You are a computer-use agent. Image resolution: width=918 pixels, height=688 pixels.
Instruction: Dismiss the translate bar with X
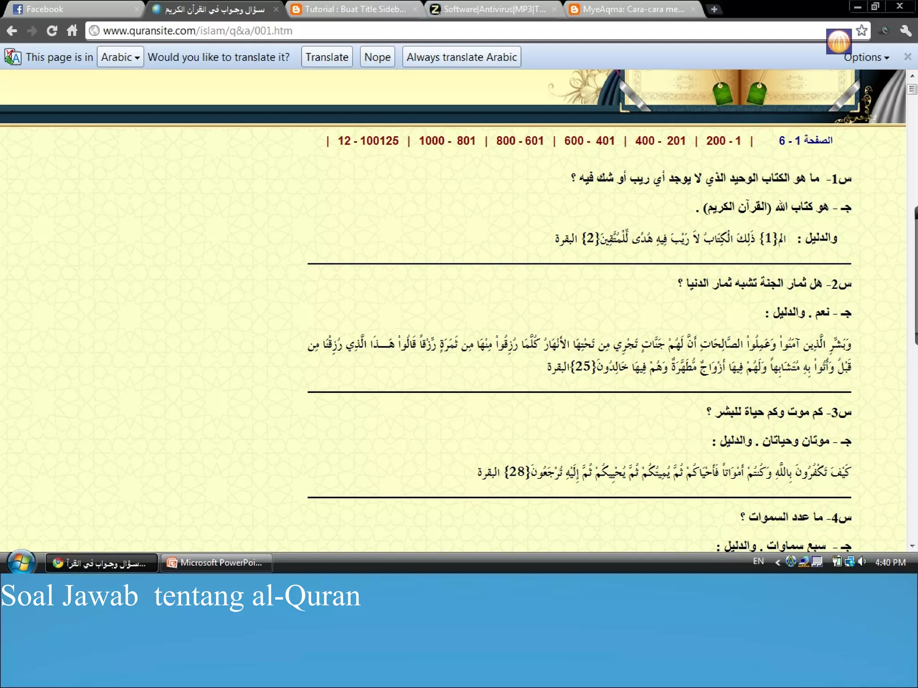pyautogui.click(x=908, y=57)
